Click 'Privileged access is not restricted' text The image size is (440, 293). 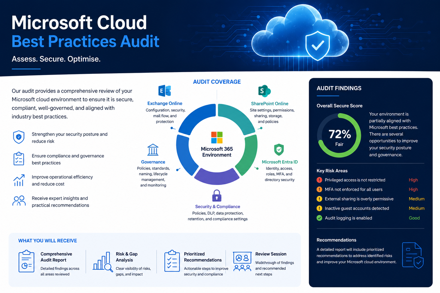pos(355,180)
